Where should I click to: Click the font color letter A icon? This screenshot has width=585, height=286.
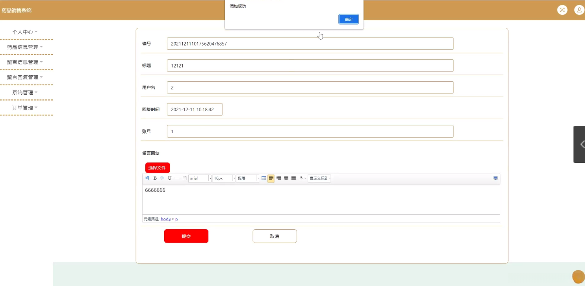pyautogui.click(x=301, y=178)
